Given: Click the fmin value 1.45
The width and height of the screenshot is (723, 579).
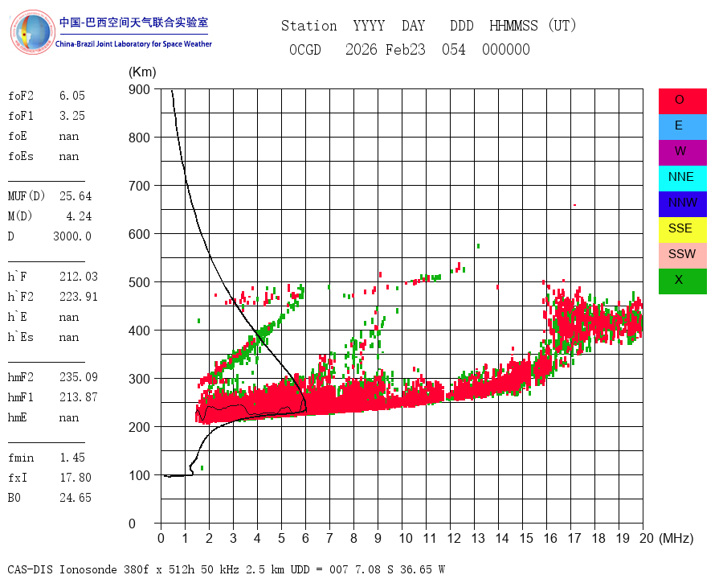Looking at the screenshot, I should (72, 458).
